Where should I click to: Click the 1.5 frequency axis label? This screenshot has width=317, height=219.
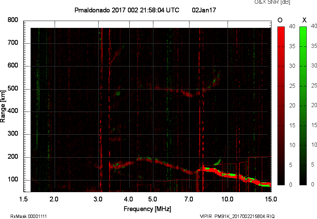tap(23, 199)
